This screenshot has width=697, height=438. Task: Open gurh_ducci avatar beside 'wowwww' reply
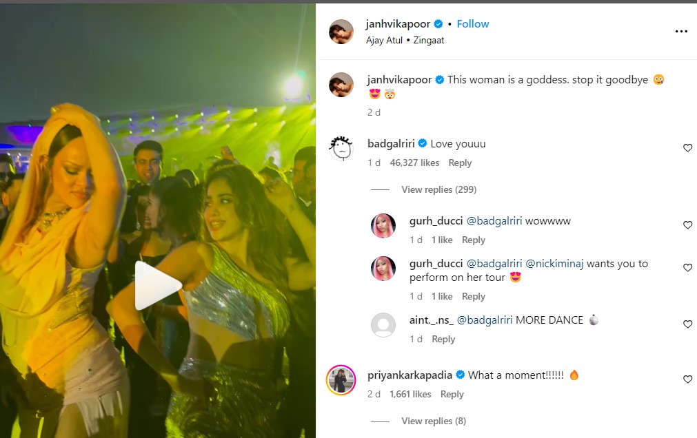[383, 225]
